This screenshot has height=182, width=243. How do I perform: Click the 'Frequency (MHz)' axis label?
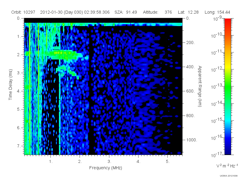106,168
